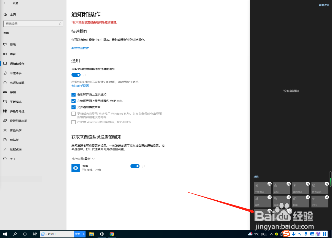Click 编辑快速操作 link

[80, 48]
